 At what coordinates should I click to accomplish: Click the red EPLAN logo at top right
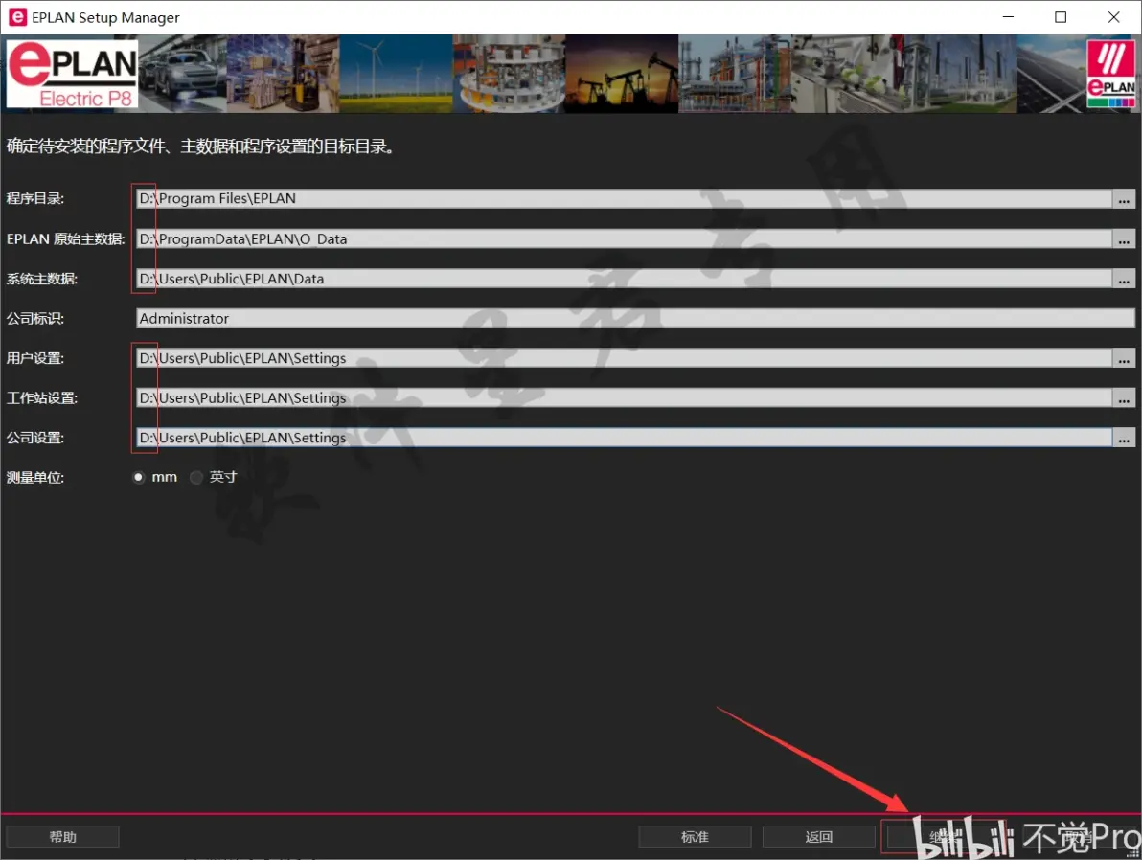coord(1111,73)
